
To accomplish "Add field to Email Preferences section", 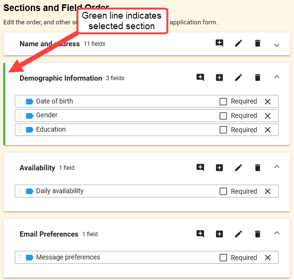I will point(219,234).
